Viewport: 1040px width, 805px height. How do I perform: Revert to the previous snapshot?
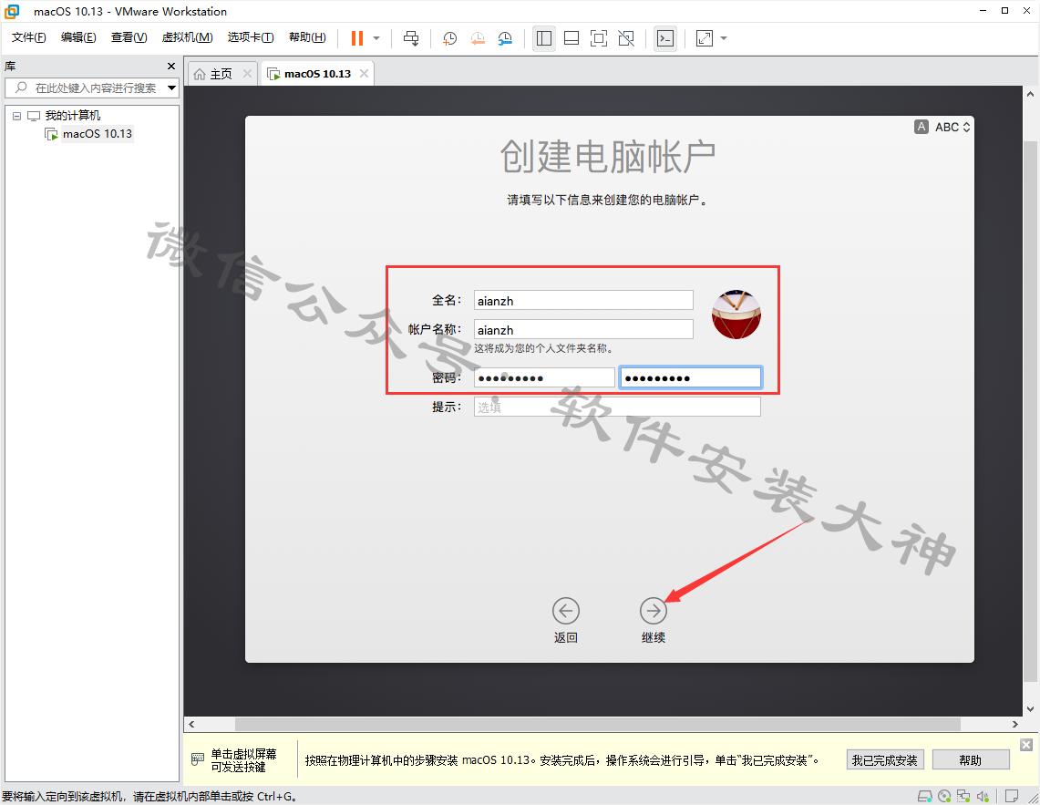478,38
